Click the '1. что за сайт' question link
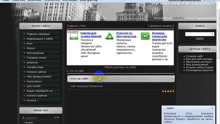 click(75, 71)
